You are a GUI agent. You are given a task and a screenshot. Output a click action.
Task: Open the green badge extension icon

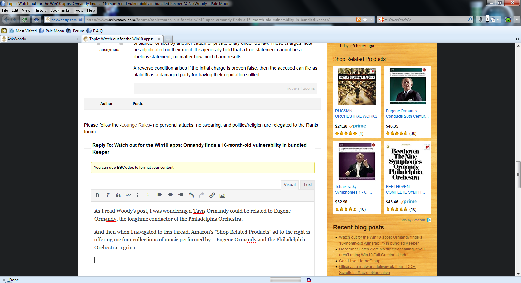click(x=508, y=20)
